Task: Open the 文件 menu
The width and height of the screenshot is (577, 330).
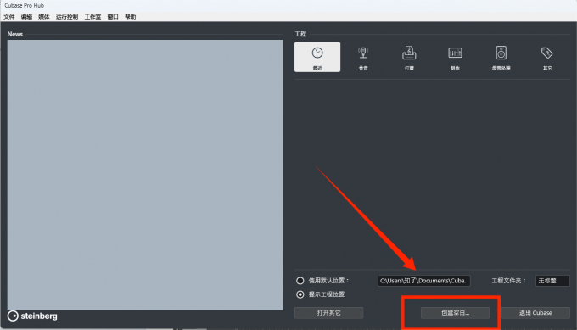Action: click(x=9, y=17)
